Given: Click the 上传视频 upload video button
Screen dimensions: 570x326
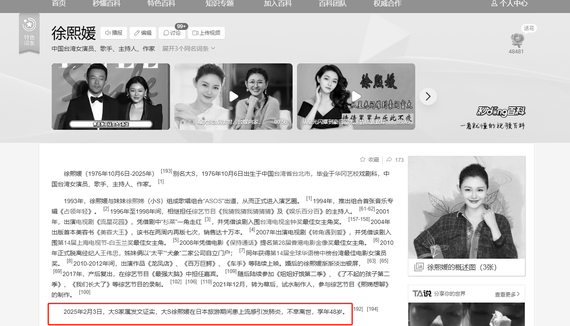Looking at the screenshot, I should pos(206,33).
